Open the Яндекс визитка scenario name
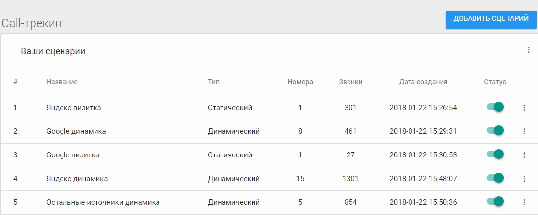Screen dimensions: 538x215 pyautogui.click(x=74, y=108)
